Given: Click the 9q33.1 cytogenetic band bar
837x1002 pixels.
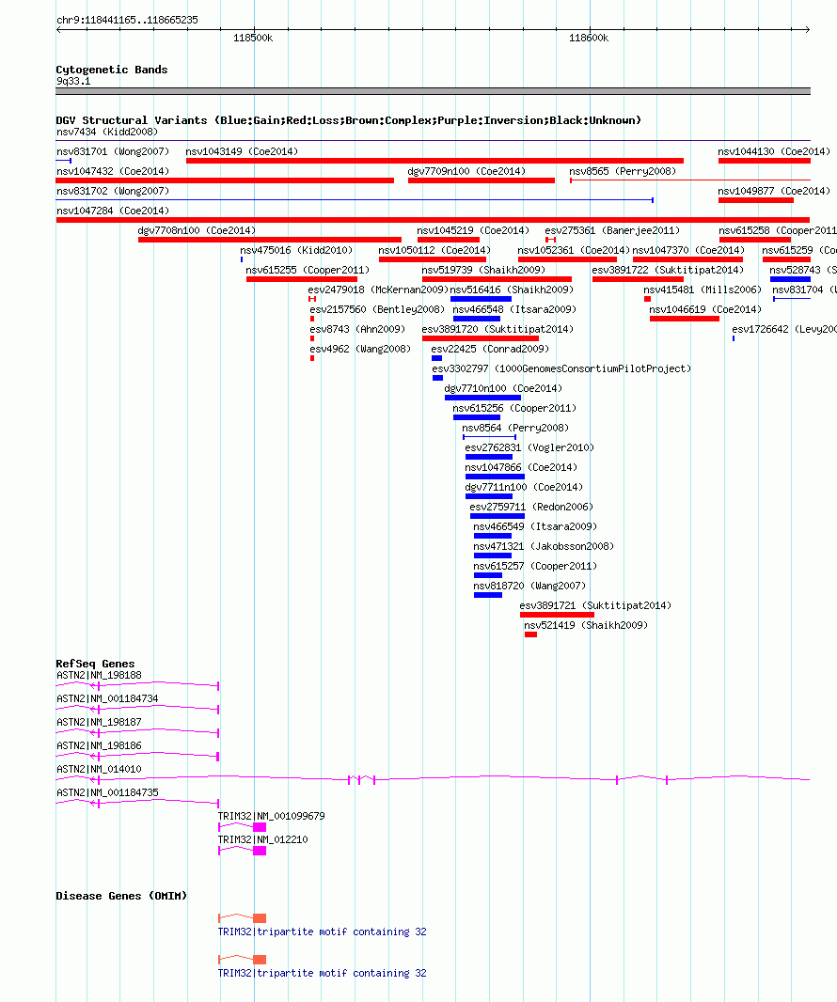Looking at the screenshot, I should (433, 91).
